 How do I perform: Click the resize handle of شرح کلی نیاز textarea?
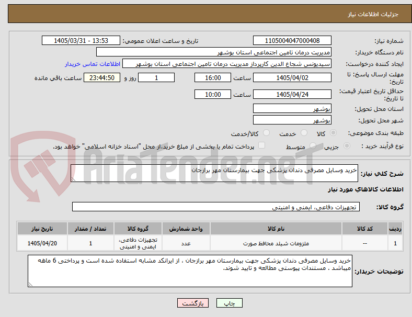[x=73, y=179]
